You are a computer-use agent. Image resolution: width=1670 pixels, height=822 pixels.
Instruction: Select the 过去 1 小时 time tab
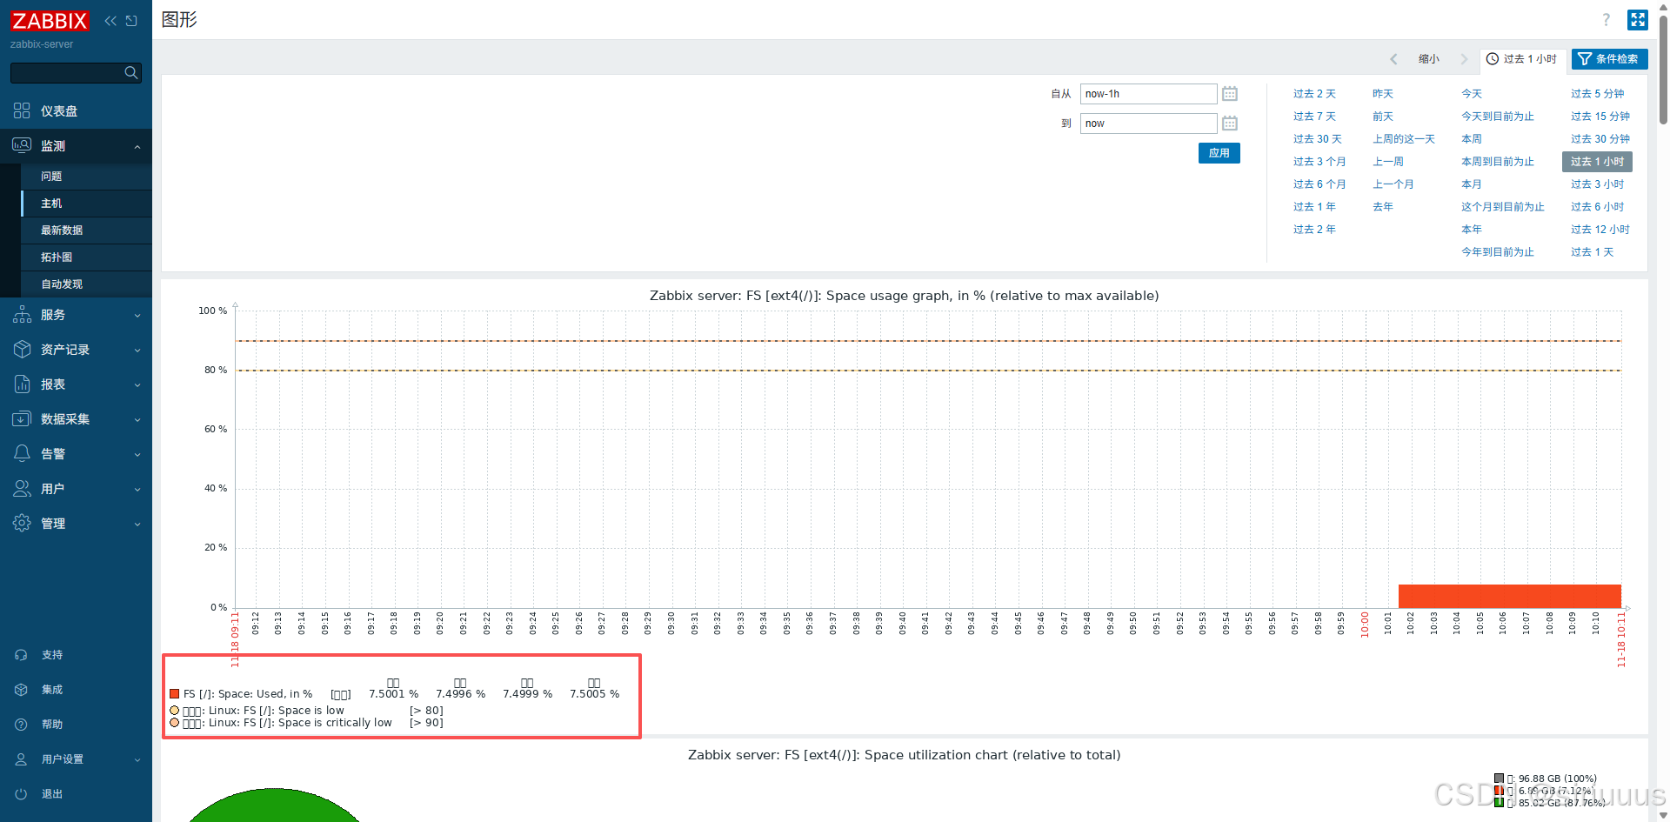[x=1522, y=59]
